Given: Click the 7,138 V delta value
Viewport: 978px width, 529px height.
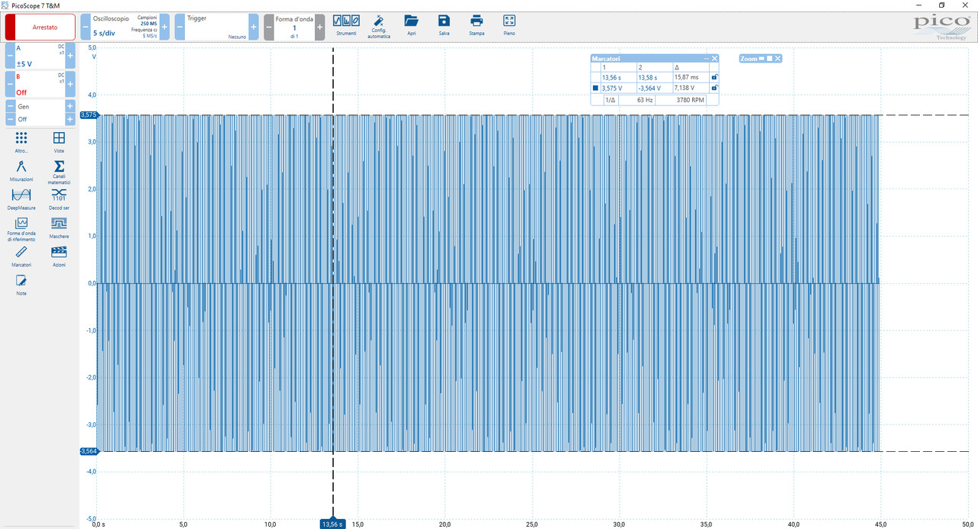Looking at the screenshot, I should click(685, 88).
